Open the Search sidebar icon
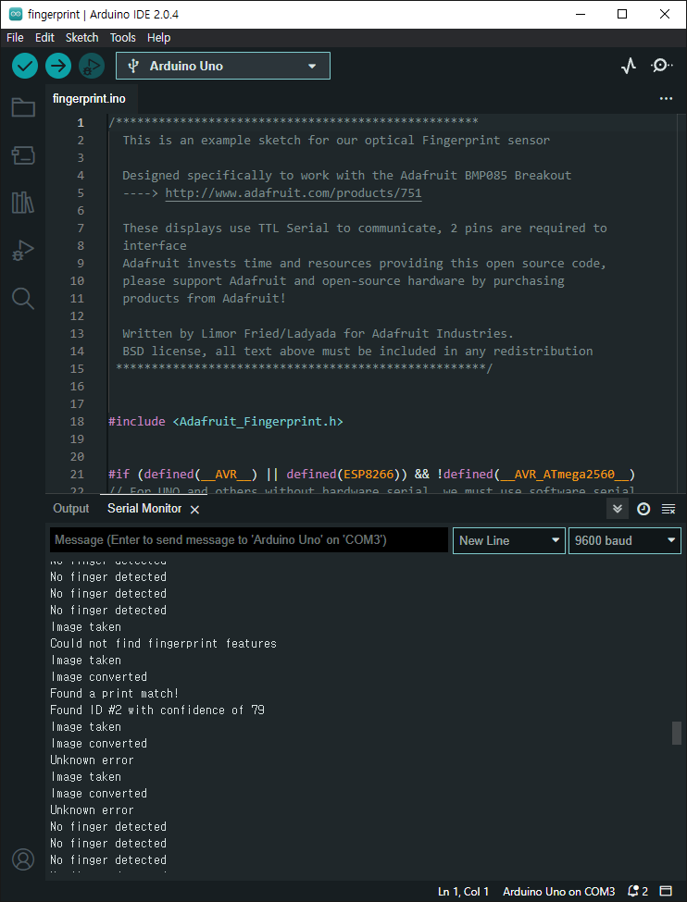 click(x=23, y=299)
